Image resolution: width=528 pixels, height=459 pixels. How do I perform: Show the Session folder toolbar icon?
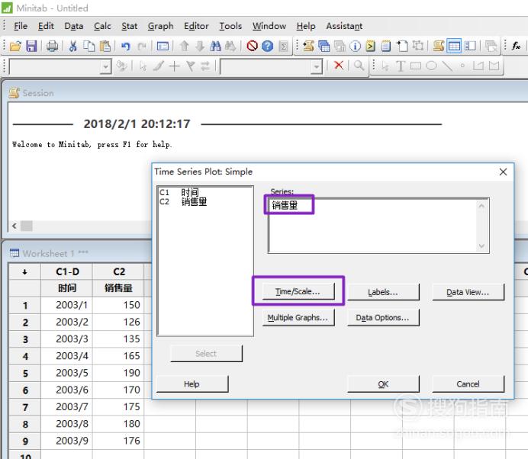pyautogui.click(x=308, y=46)
